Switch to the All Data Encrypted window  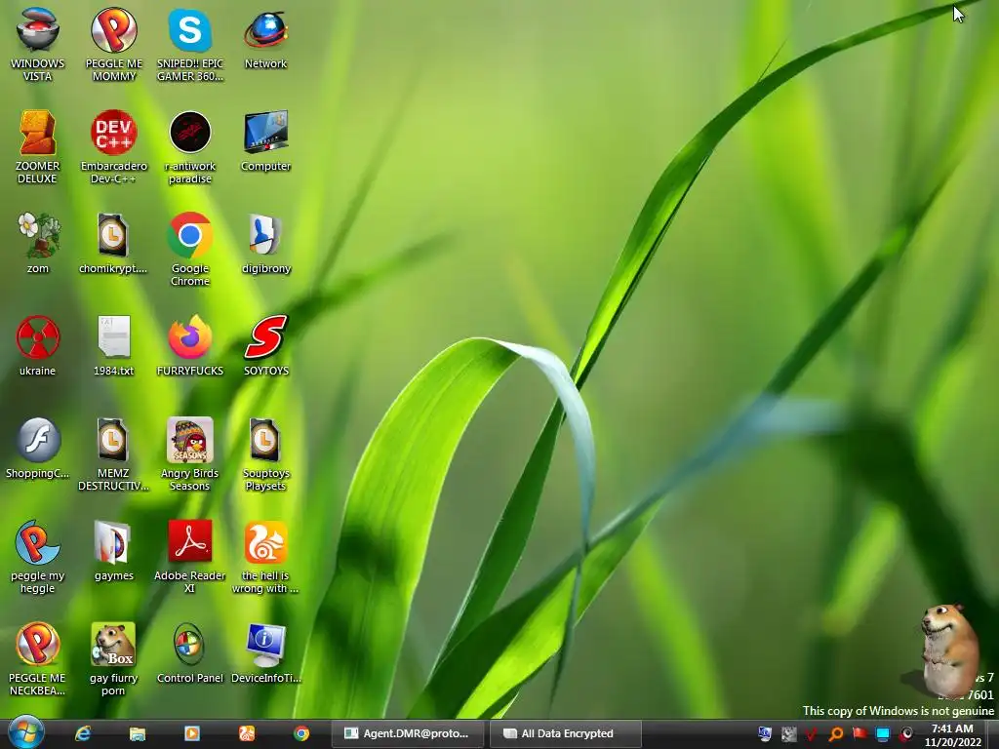(566, 733)
